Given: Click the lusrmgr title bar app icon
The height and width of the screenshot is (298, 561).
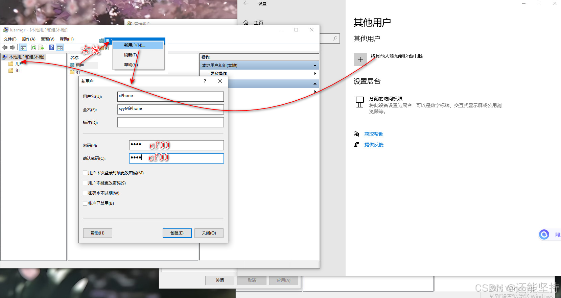Looking at the screenshot, I should (x=5, y=30).
